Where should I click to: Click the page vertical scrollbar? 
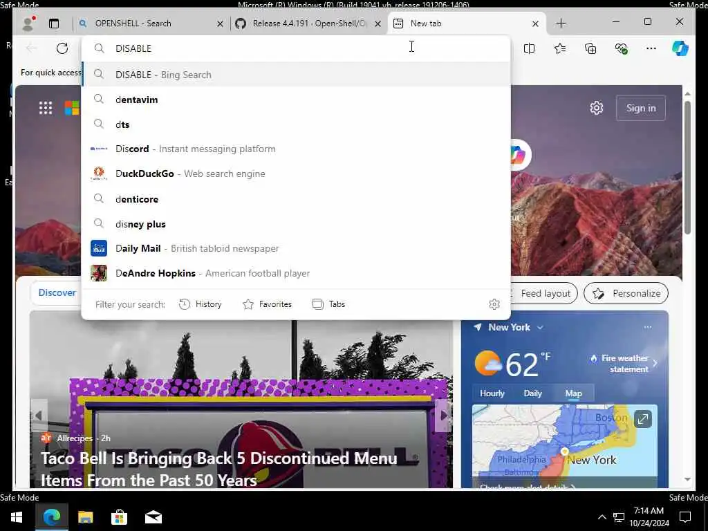point(688,167)
